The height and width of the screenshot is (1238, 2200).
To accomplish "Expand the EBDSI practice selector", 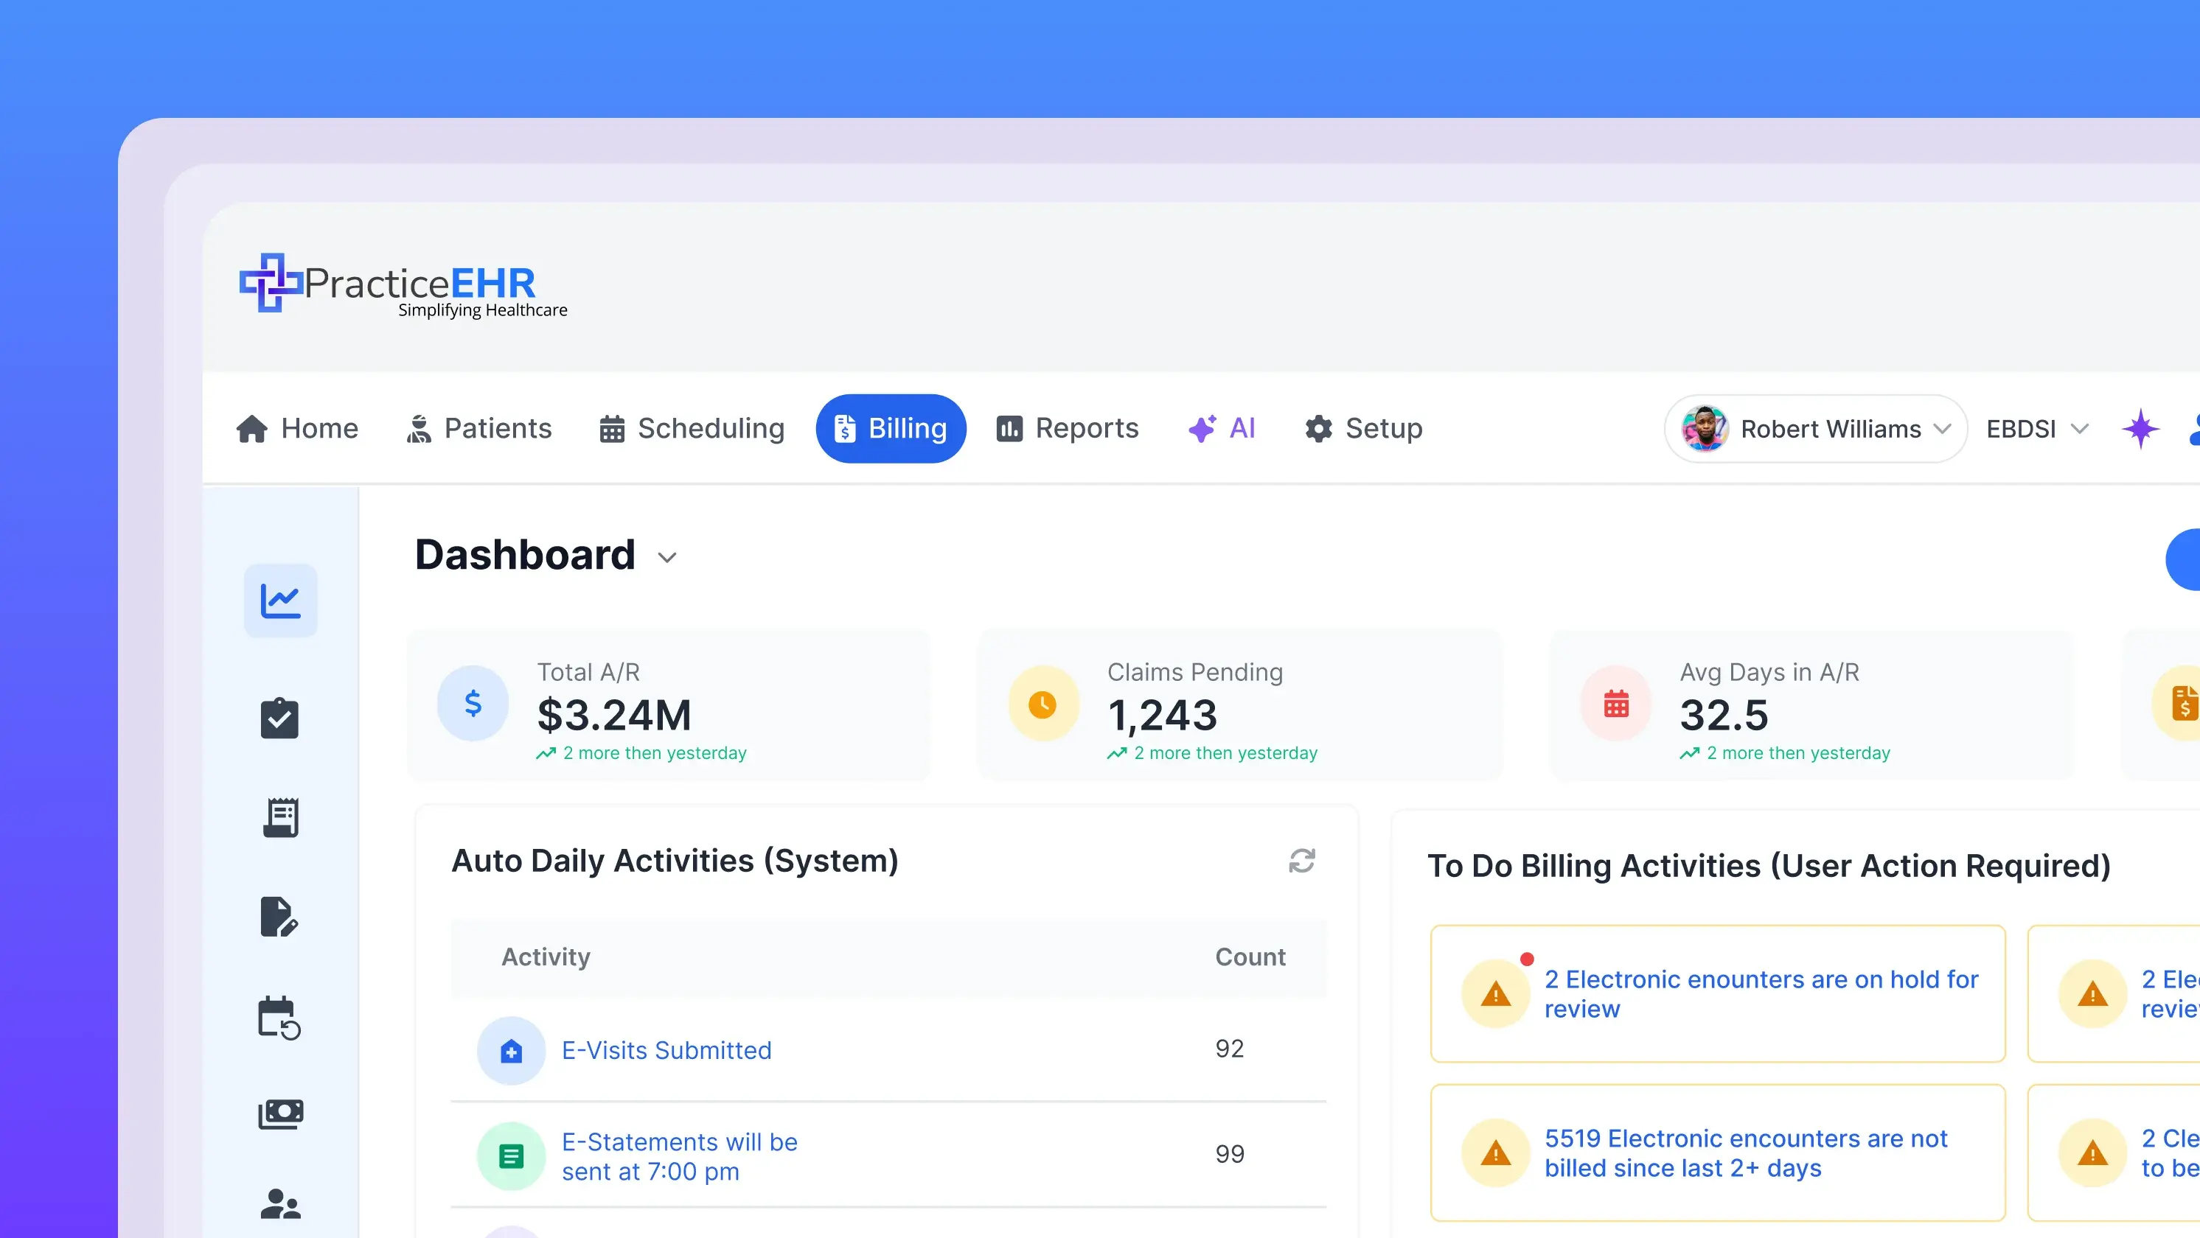I will point(2036,429).
